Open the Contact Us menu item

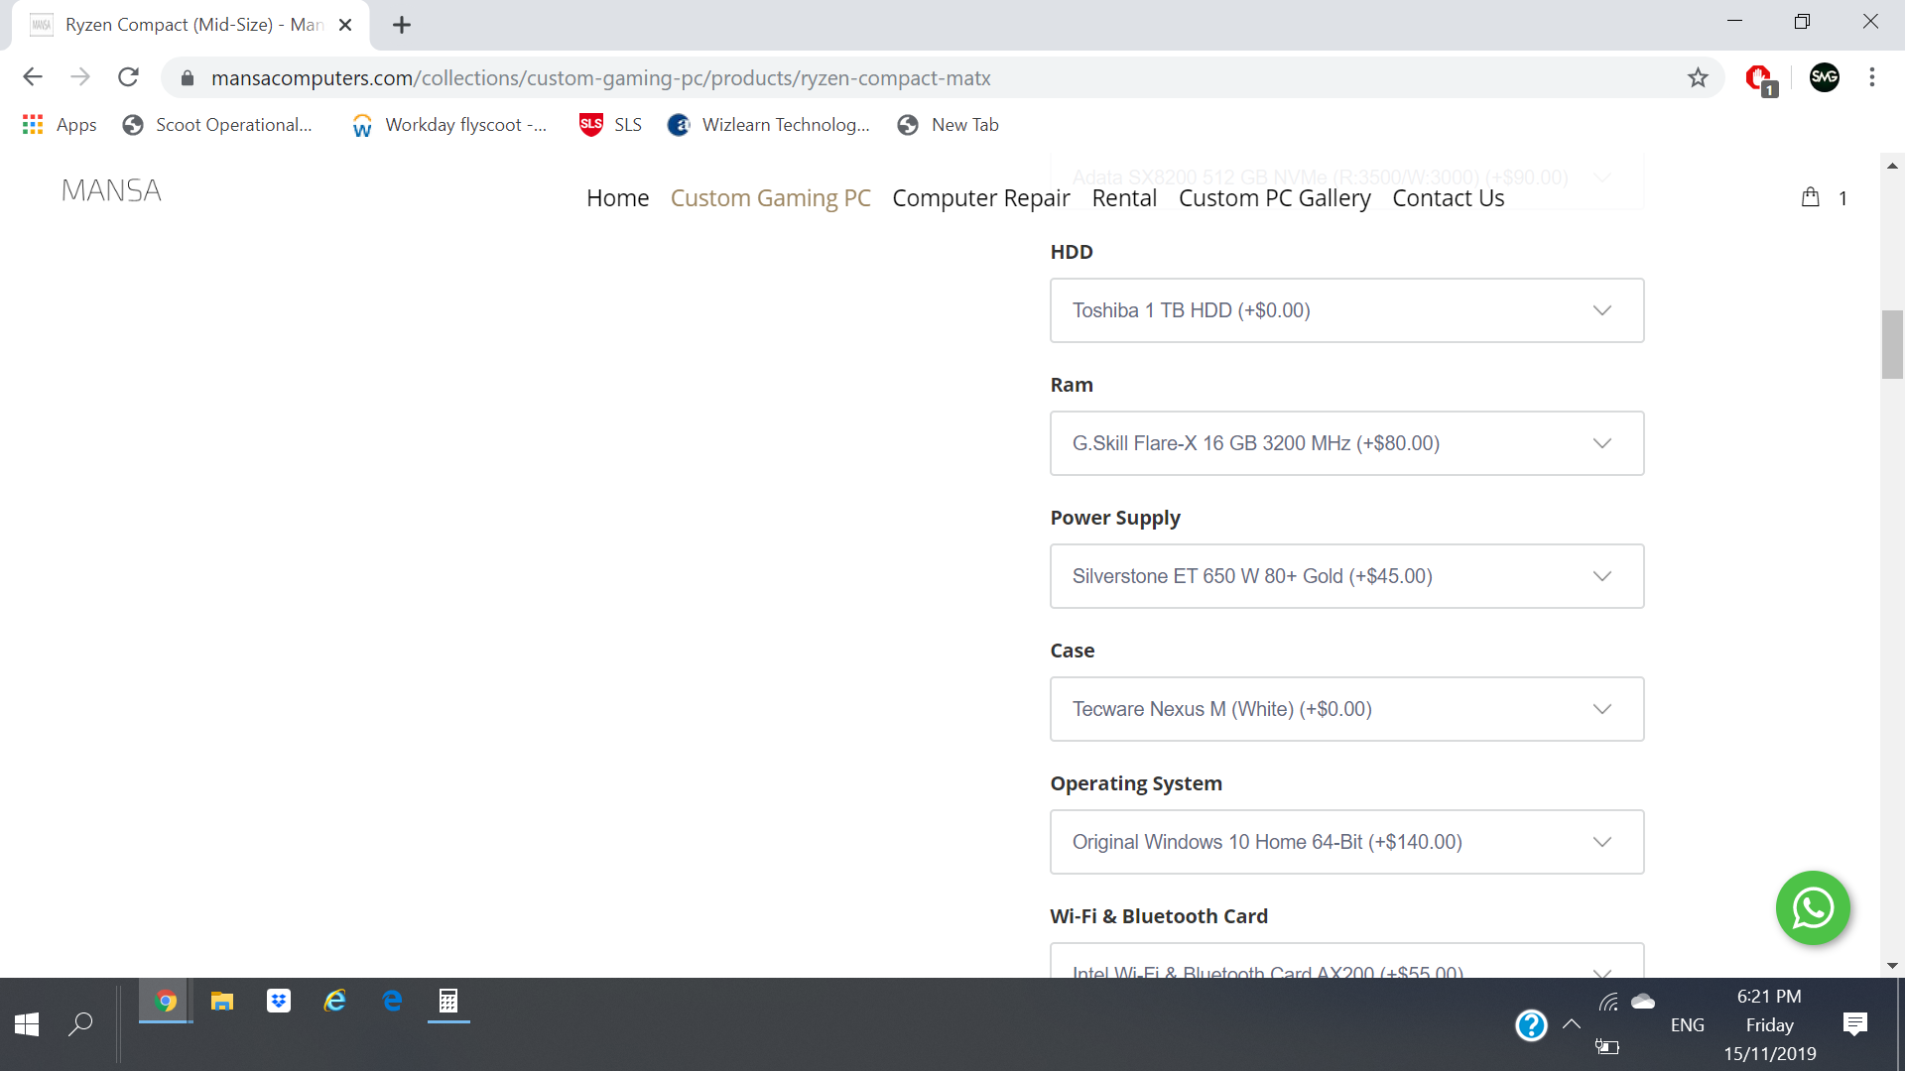pos(1449,198)
